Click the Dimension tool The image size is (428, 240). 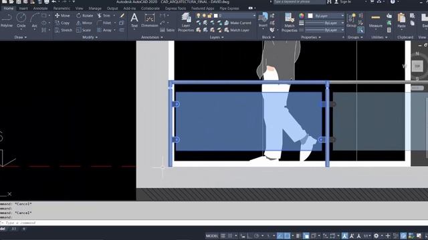(x=150, y=21)
